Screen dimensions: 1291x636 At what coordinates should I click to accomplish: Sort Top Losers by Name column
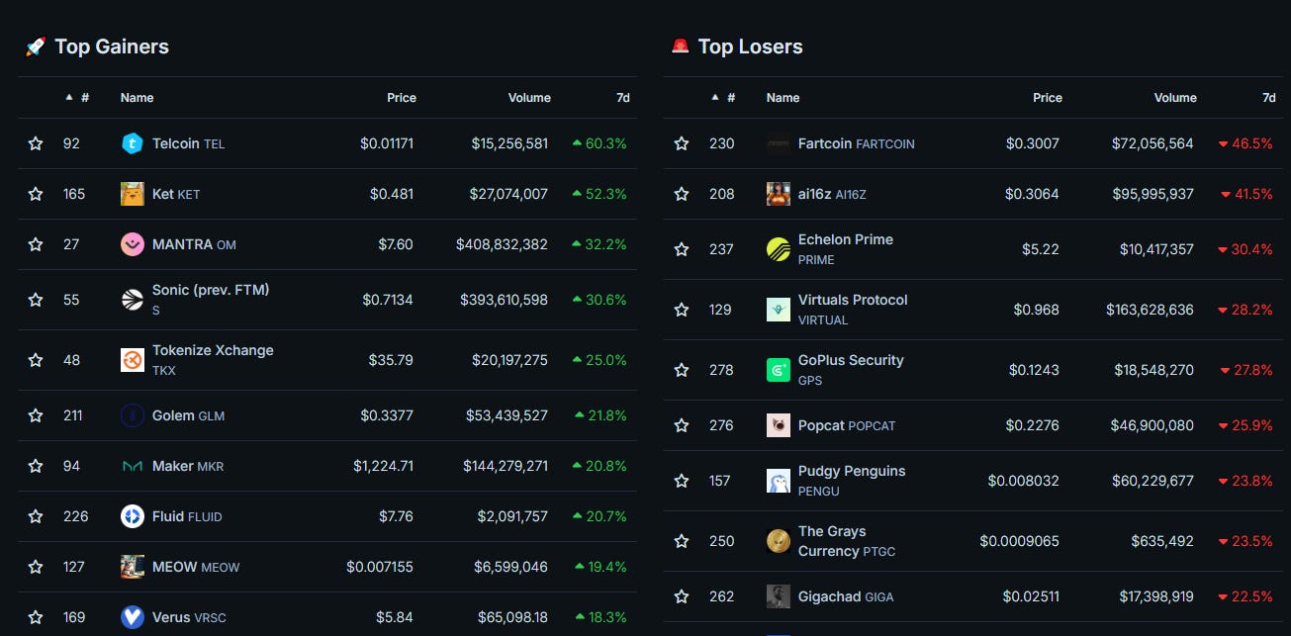coord(784,98)
